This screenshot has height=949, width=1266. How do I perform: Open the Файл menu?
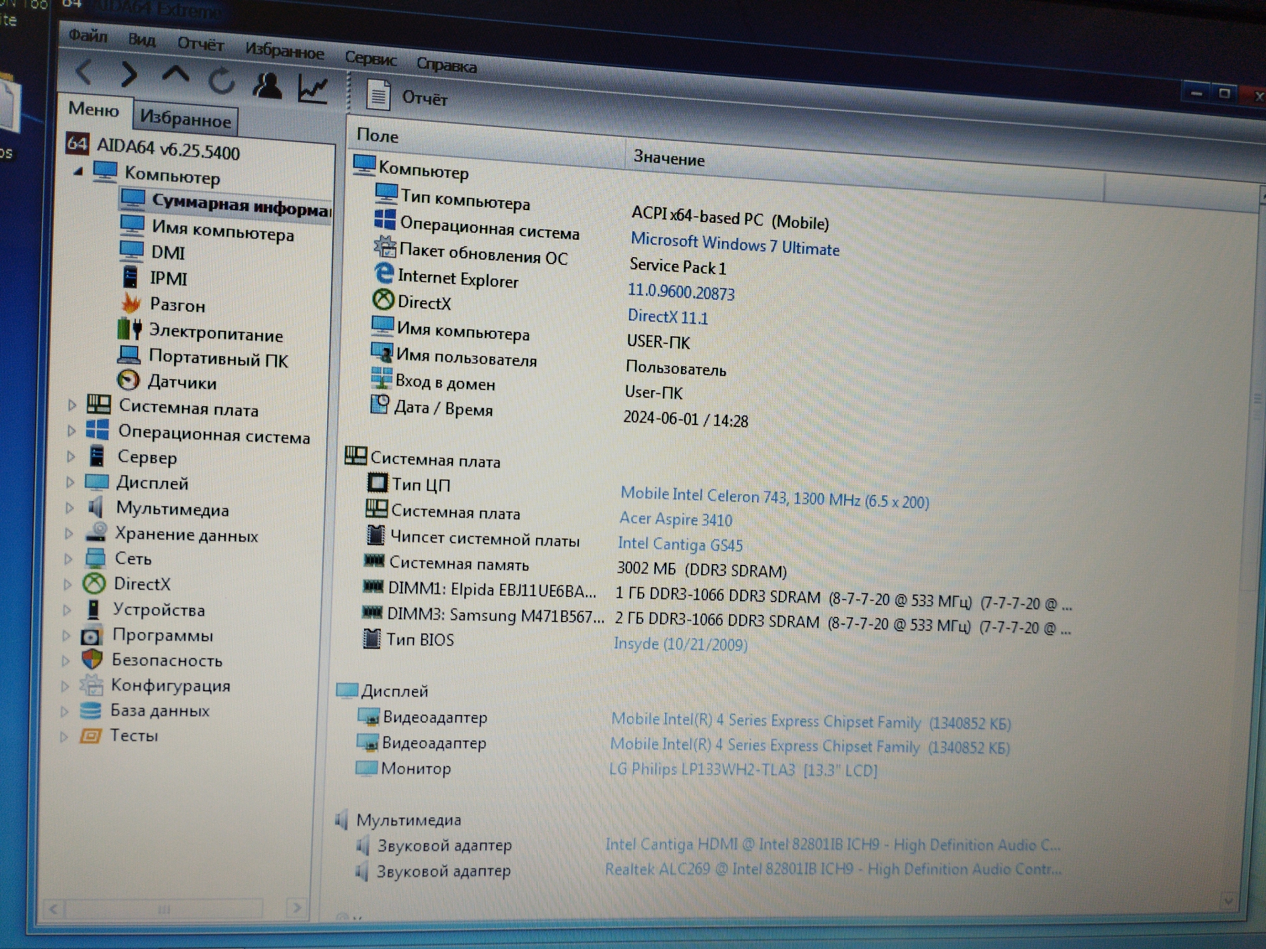click(x=88, y=35)
